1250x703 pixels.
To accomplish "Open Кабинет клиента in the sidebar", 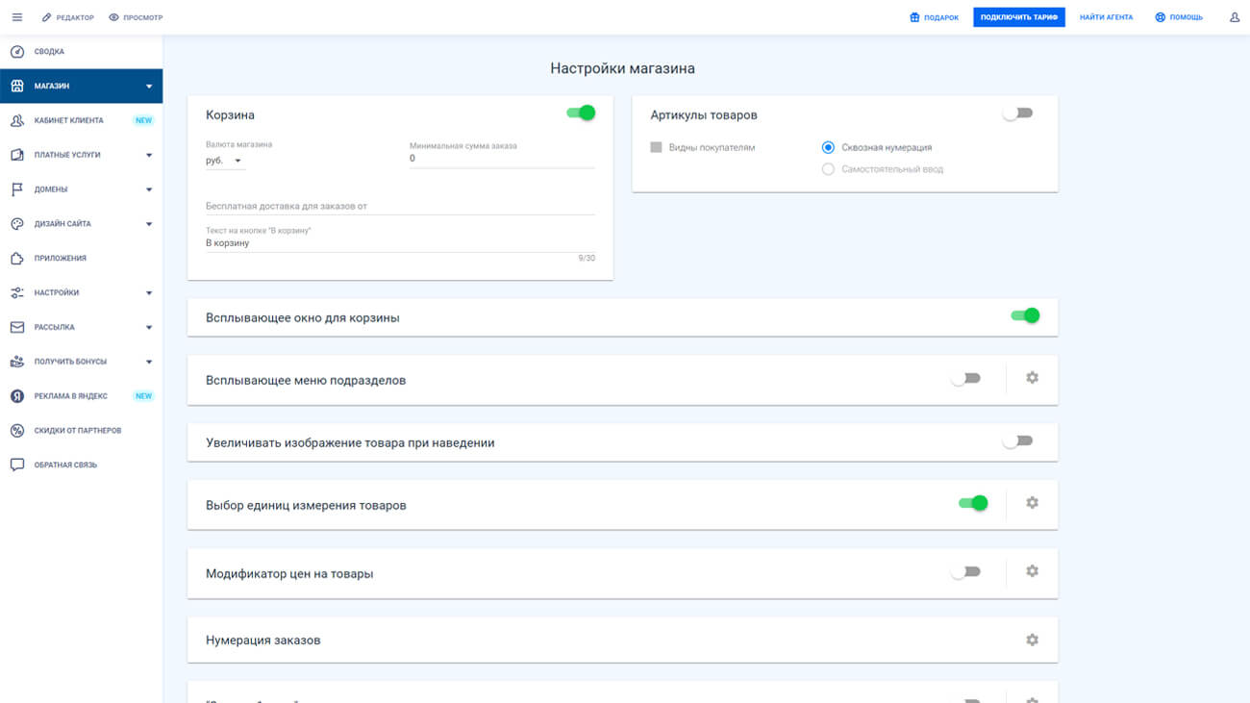I will point(68,121).
